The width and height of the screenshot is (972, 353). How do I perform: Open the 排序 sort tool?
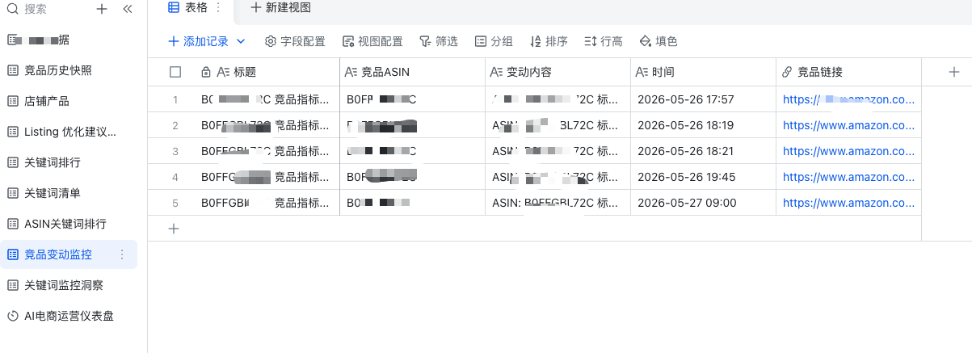549,41
